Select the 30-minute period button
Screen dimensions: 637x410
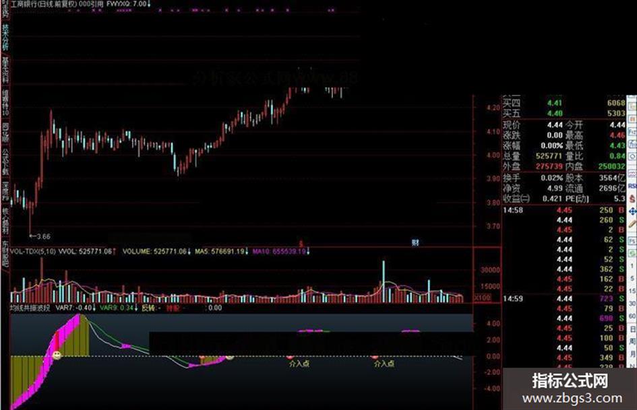click(632, 304)
